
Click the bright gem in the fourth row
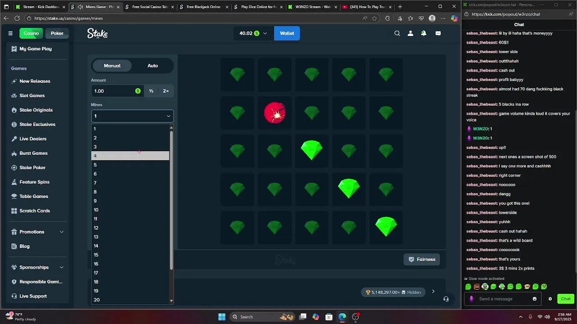pyautogui.click(x=349, y=188)
